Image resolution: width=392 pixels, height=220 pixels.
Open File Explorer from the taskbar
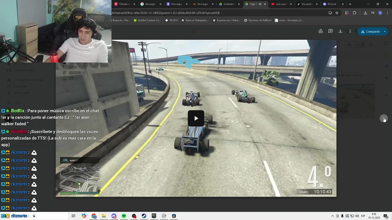click(104, 216)
